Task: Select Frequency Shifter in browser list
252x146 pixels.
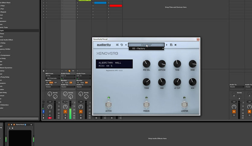Action: (x=19, y=49)
